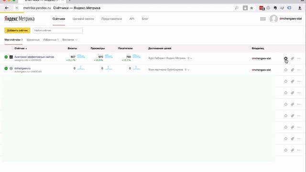Viewport: 306px width, 172px height.
Task: Click visits sparkline chart for Анатомия эффективных сайтов
Action: [81, 56]
